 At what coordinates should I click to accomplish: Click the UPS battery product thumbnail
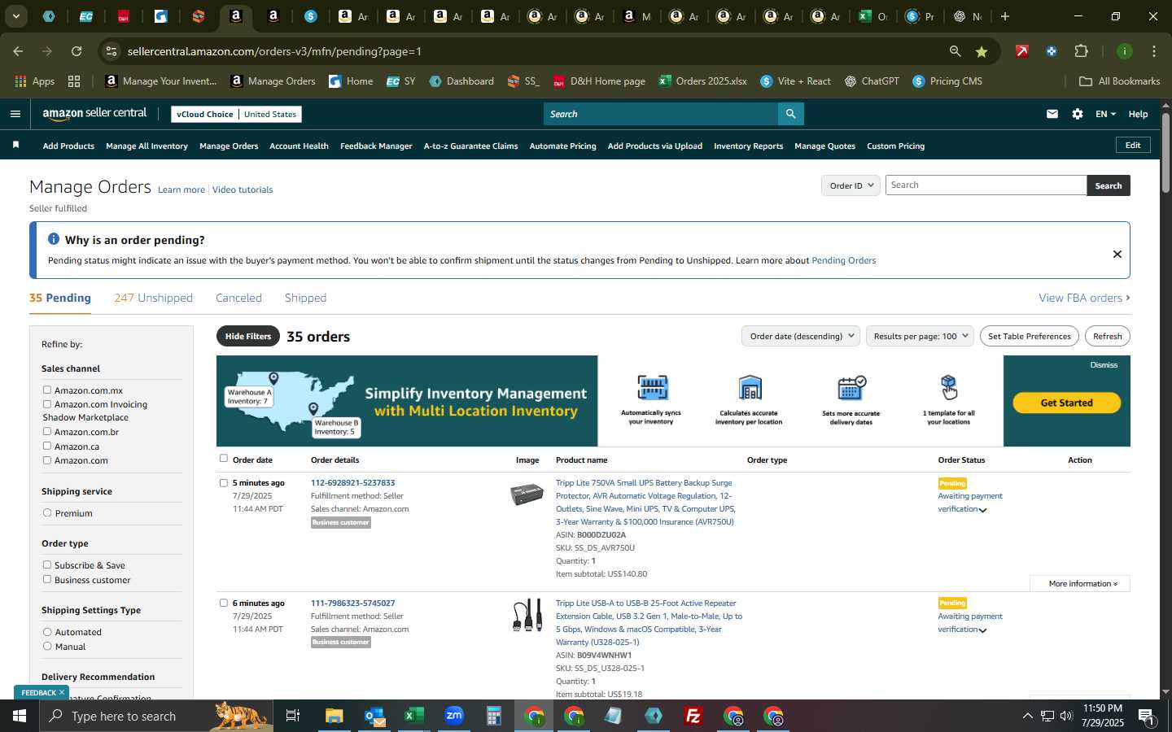[527, 493]
